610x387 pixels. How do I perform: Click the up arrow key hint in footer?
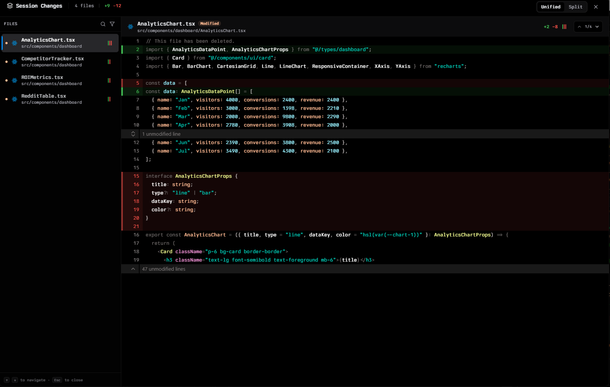tap(7, 380)
